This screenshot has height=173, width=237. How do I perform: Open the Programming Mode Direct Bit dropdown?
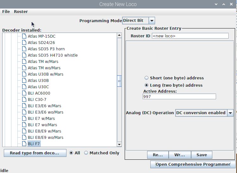[139, 21]
